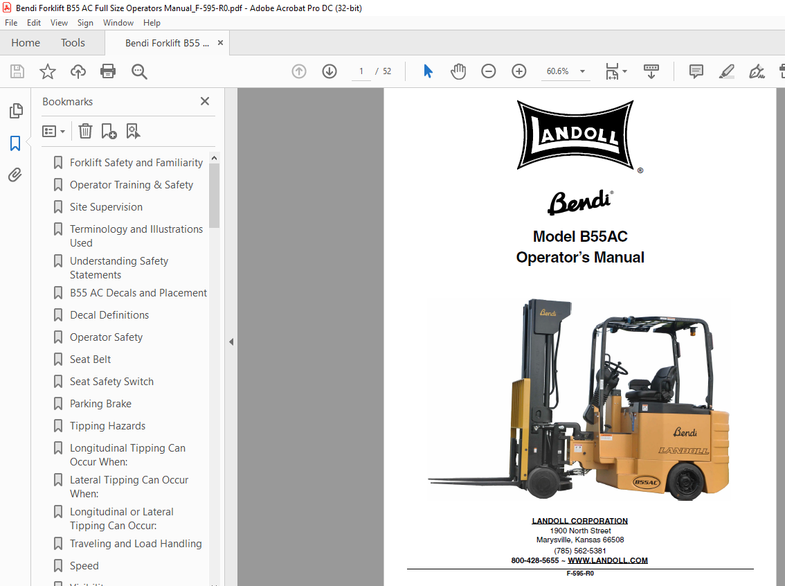Zoom out with the minus icon
785x586 pixels.
(489, 71)
